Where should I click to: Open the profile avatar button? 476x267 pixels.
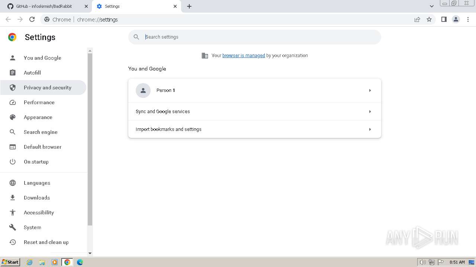pos(456,19)
